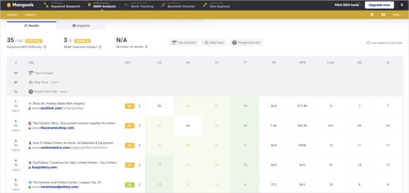Screen dimensions: 409x193
Task: Open the KWFinder Keyword Research tool
Action: point(63,5)
